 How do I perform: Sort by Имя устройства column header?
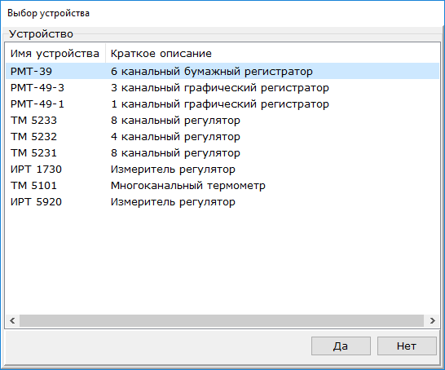tap(55, 53)
